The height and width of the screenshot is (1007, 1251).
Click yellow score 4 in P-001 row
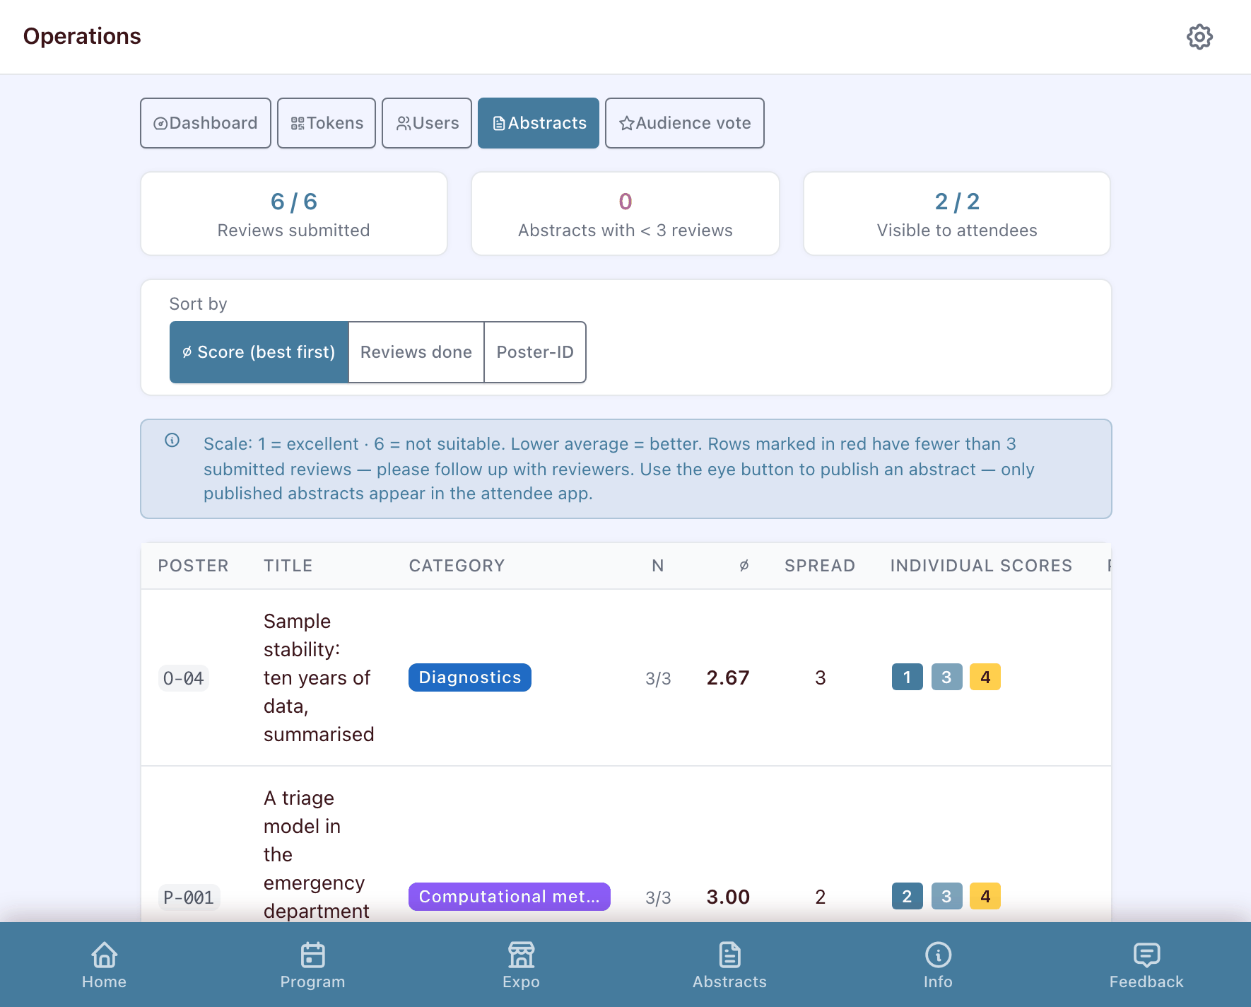click(985, 897)
